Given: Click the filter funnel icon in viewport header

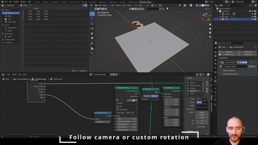Looking at the screenshot, I should [x=167, y=9].
